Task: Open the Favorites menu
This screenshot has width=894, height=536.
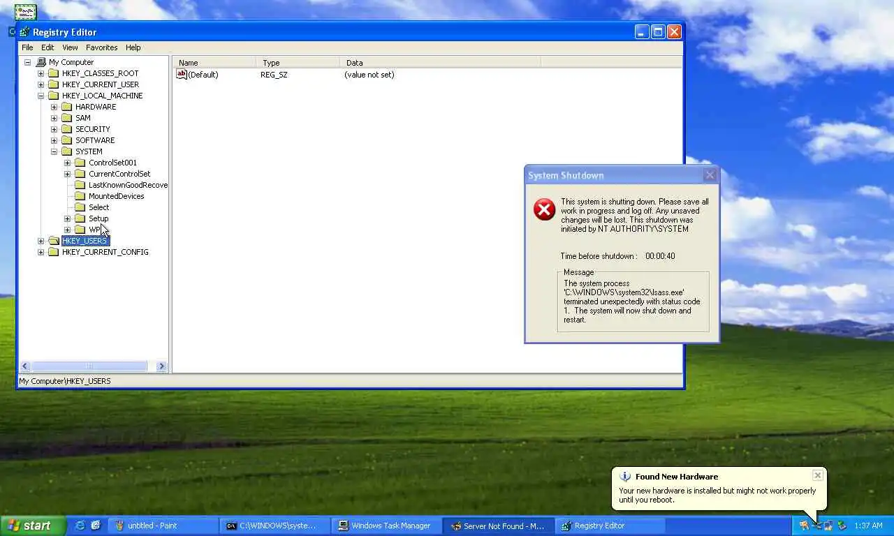Action: click(x=102, y=47)
